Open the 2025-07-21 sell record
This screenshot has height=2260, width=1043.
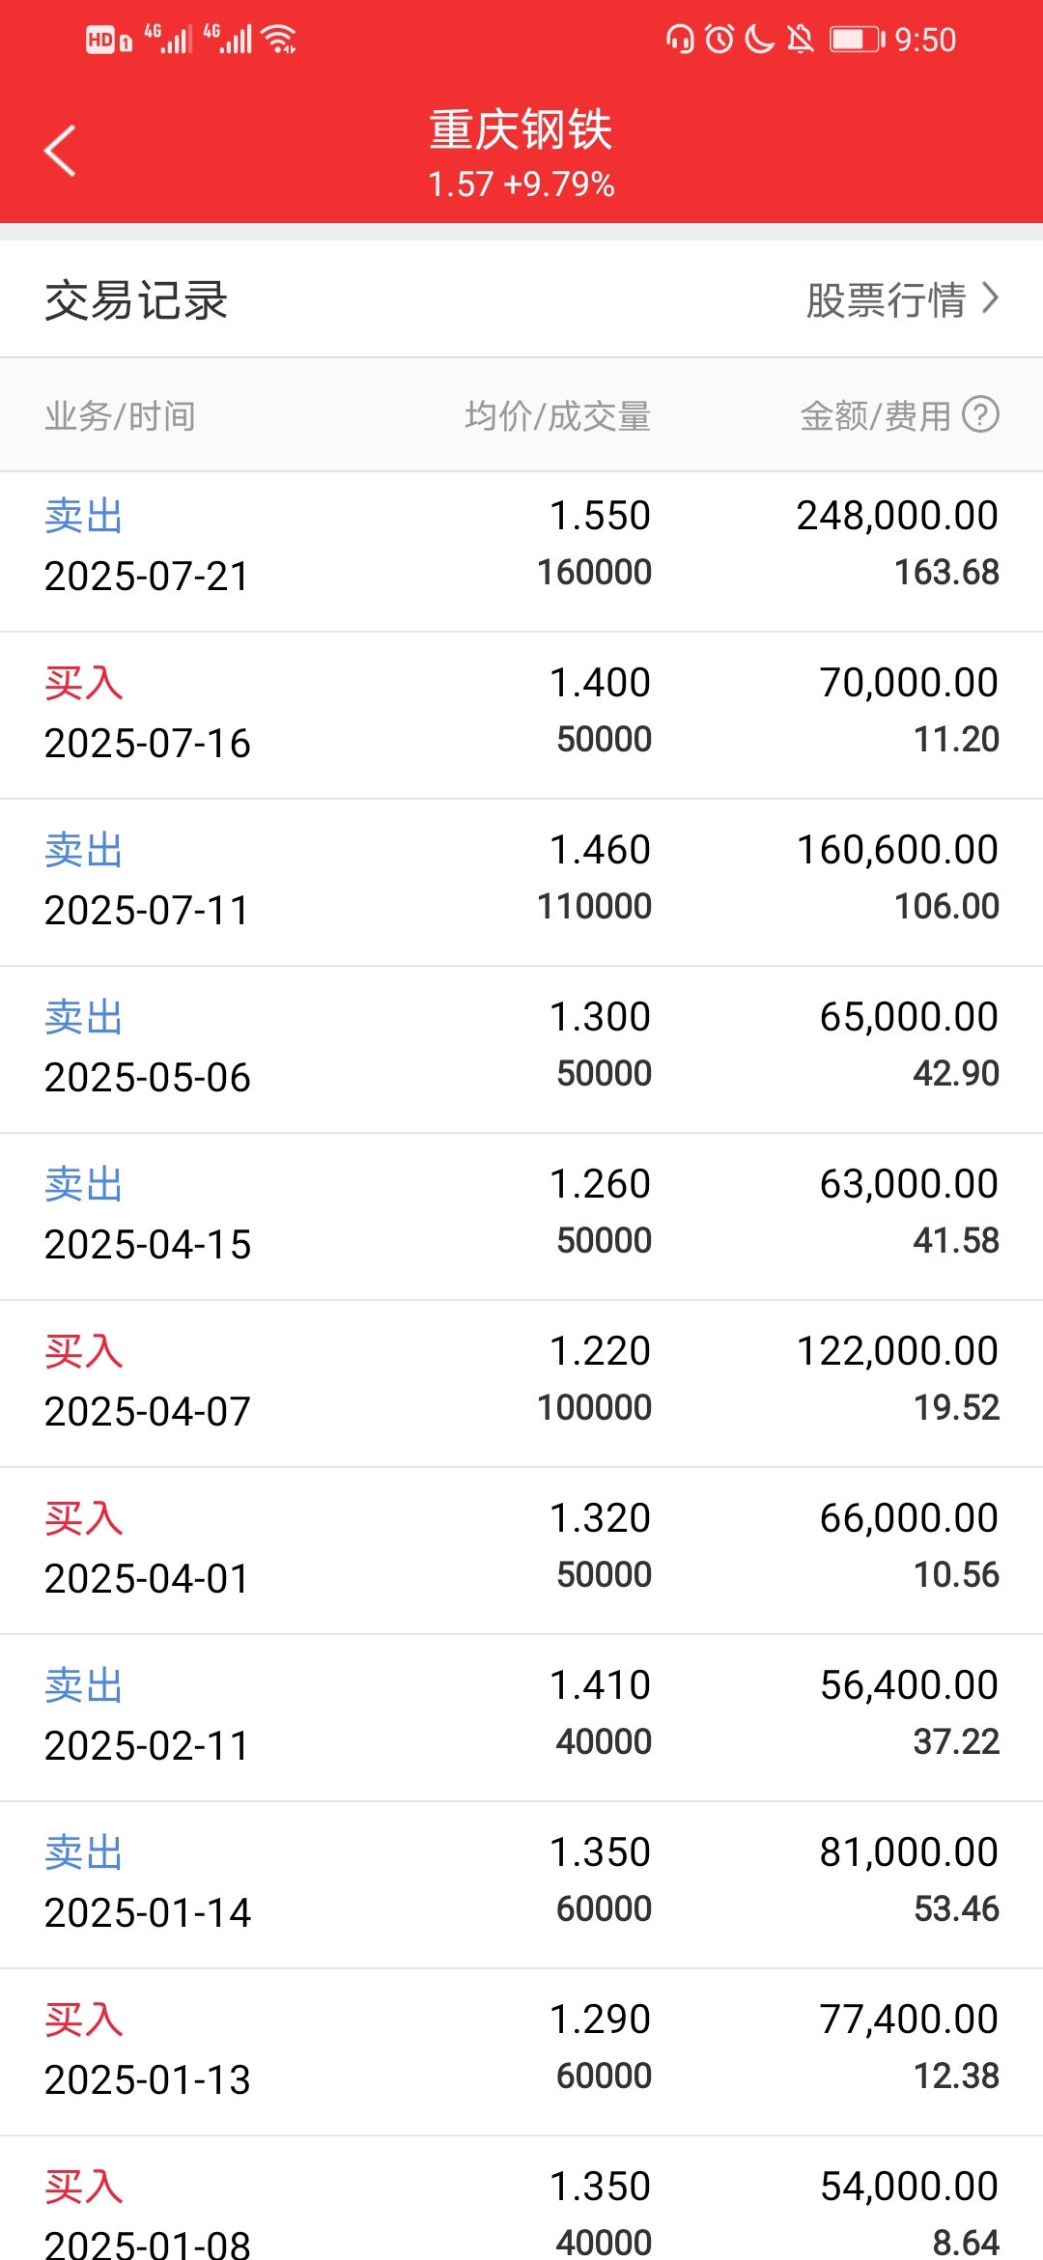(521, 551)
